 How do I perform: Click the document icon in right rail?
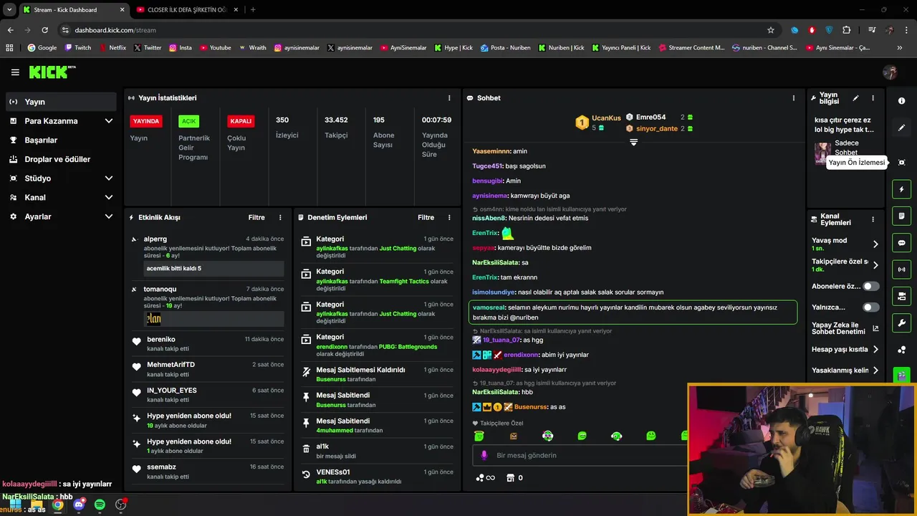902,216
